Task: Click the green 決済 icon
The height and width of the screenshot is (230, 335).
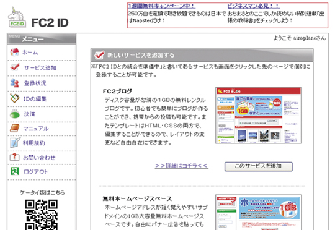Action: click(x=15, y=114)
